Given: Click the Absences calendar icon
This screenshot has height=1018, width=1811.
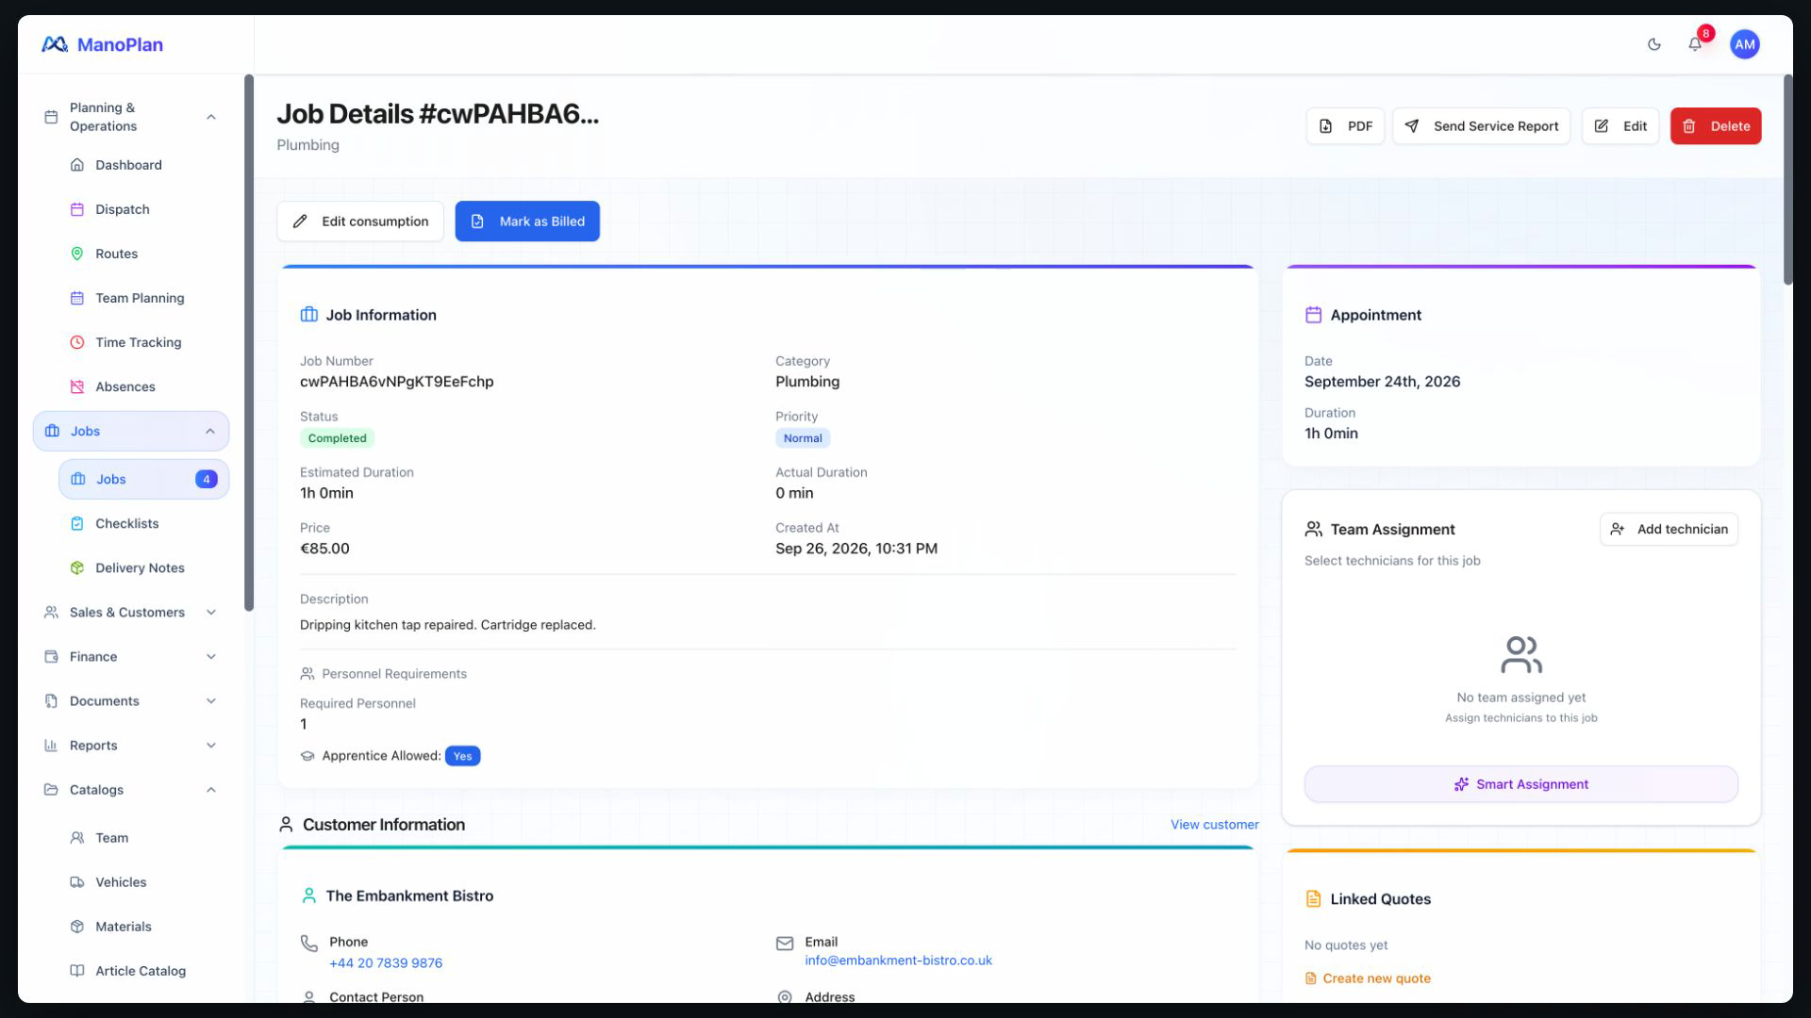Looking at the screenshot, I should (x=77, y=386).
